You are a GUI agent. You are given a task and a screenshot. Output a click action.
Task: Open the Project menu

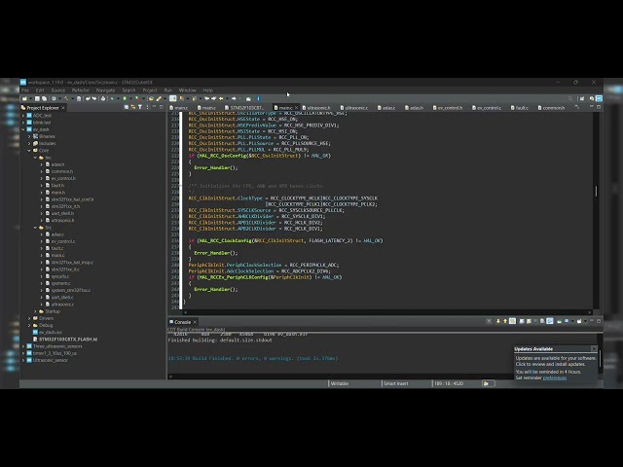150,90
